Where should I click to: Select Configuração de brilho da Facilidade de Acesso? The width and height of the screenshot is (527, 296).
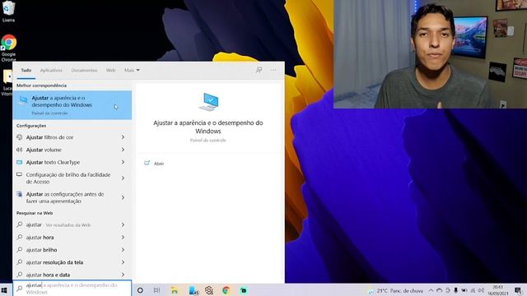[68, 178]
